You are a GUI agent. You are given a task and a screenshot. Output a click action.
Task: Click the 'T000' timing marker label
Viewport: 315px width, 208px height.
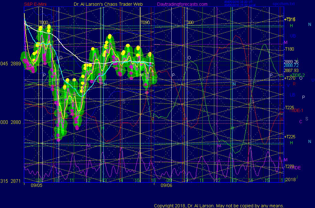click(x=43, y=22)
